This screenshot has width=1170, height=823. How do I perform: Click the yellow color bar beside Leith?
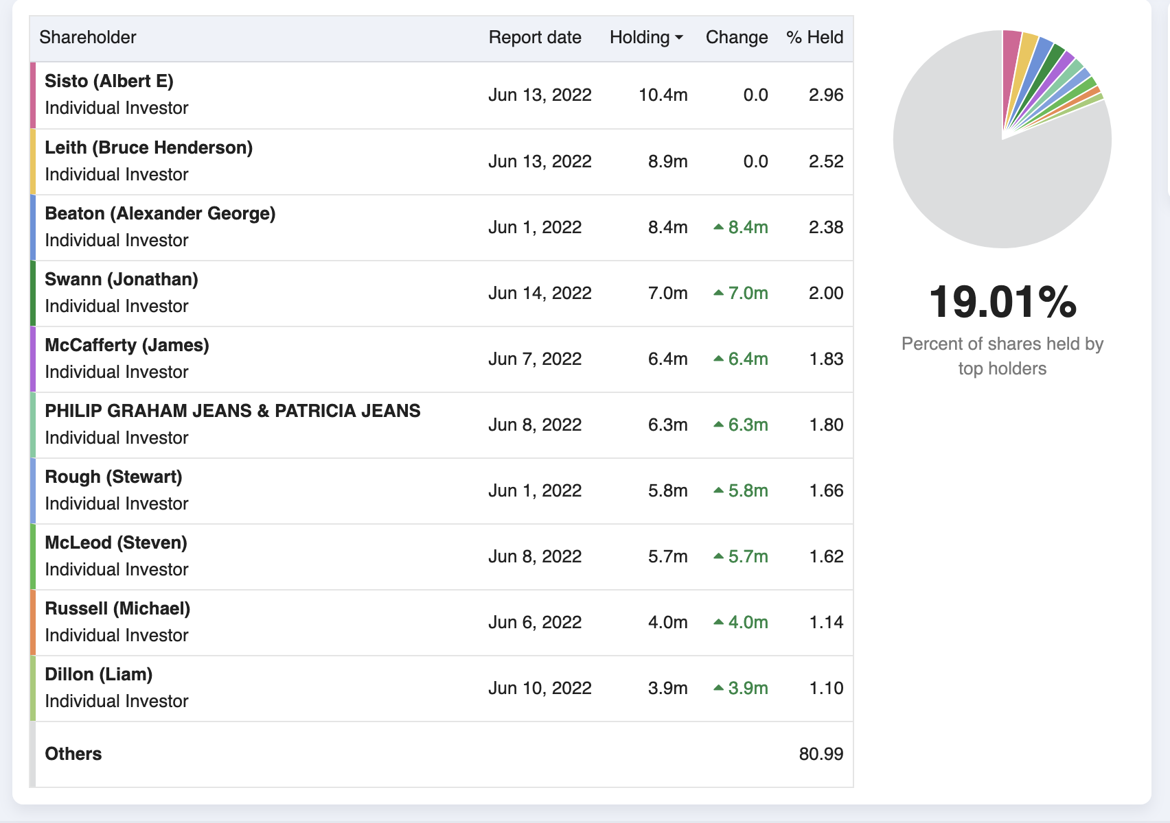[x=32, y=162]
